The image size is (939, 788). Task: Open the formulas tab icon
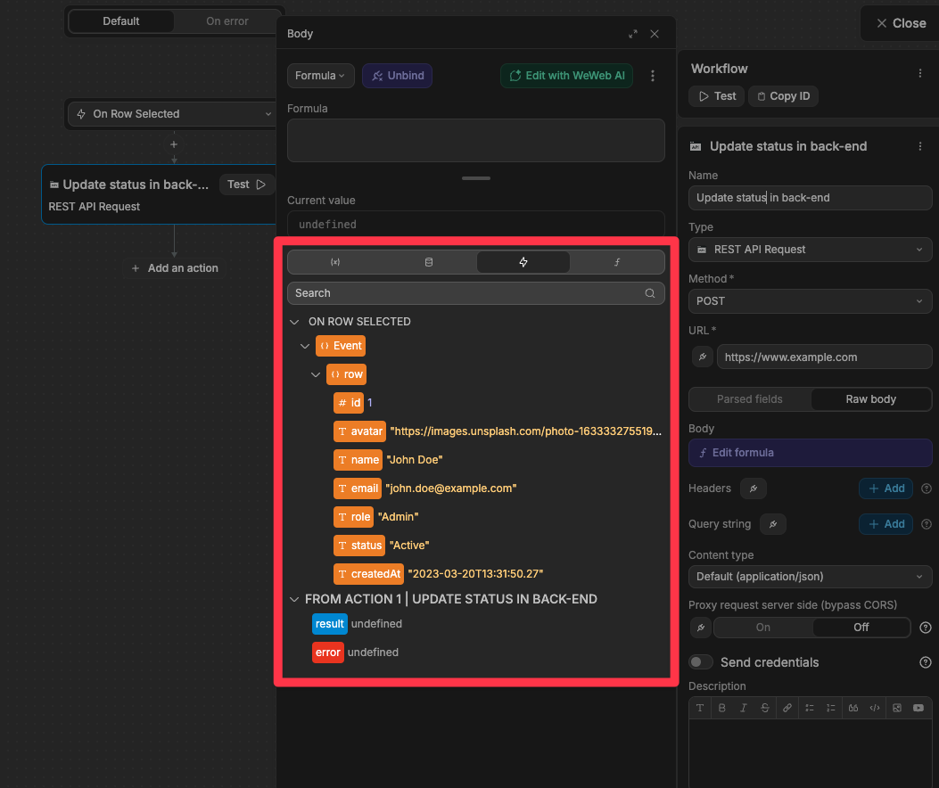pyautogui.click(x=616, y=262)
